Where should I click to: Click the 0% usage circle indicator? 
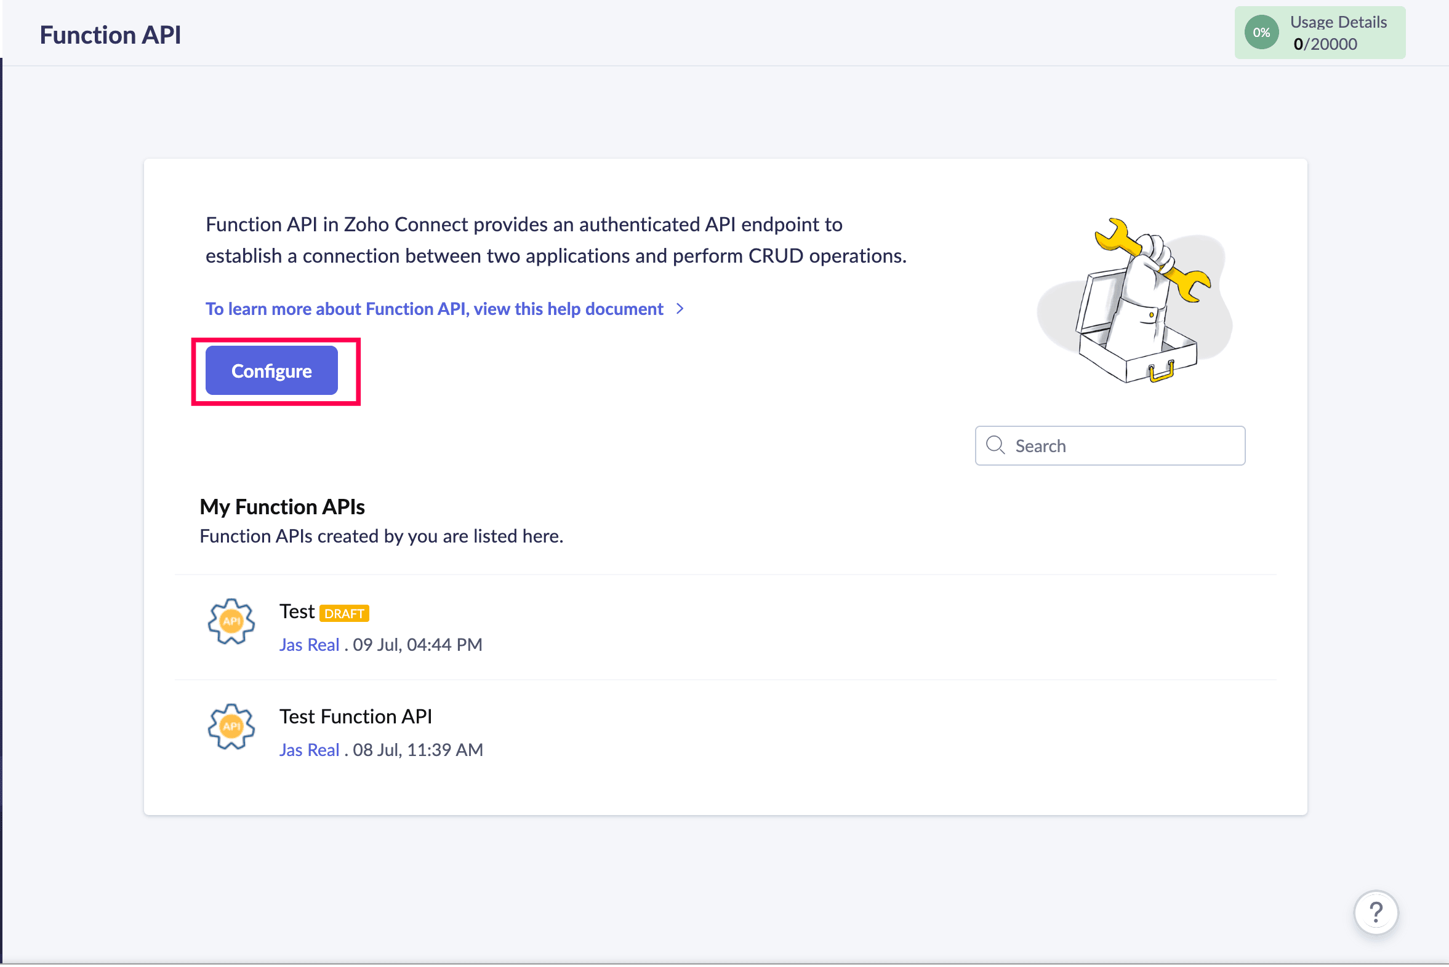click(1261, 33)
